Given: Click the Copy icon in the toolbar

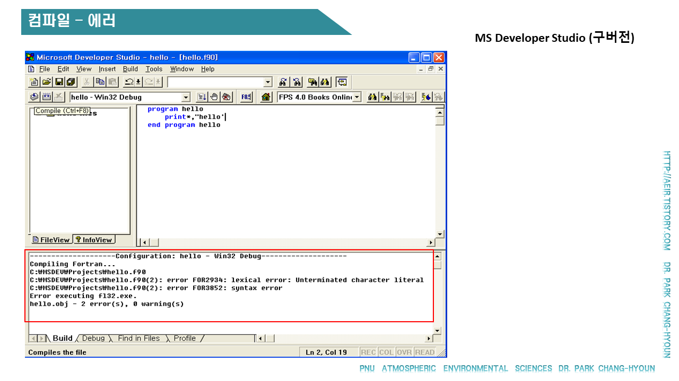Looking at the screenshot, I should coord(100,82).
